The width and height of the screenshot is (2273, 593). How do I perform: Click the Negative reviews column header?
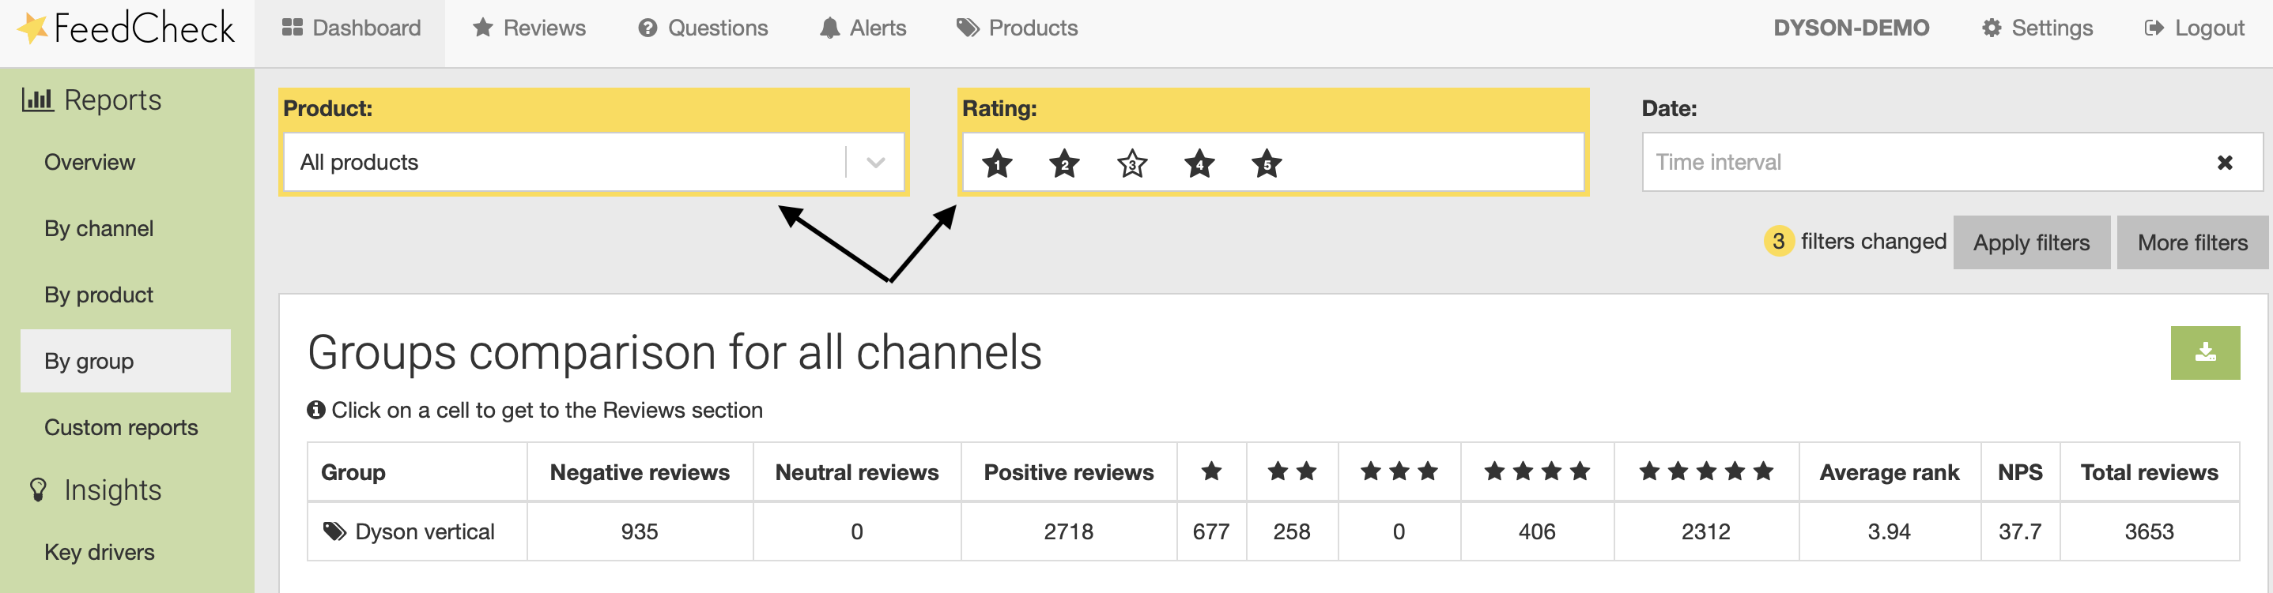click(640, 472)
